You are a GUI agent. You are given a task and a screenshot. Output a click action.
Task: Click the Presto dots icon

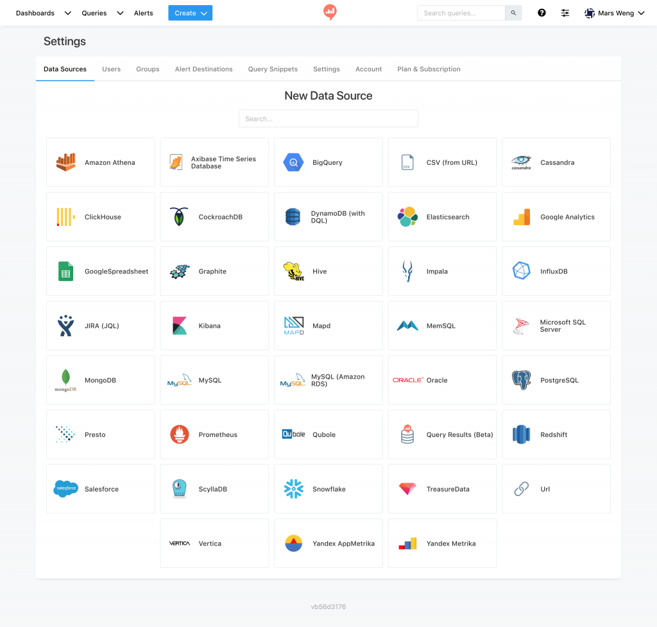point(66,434)
